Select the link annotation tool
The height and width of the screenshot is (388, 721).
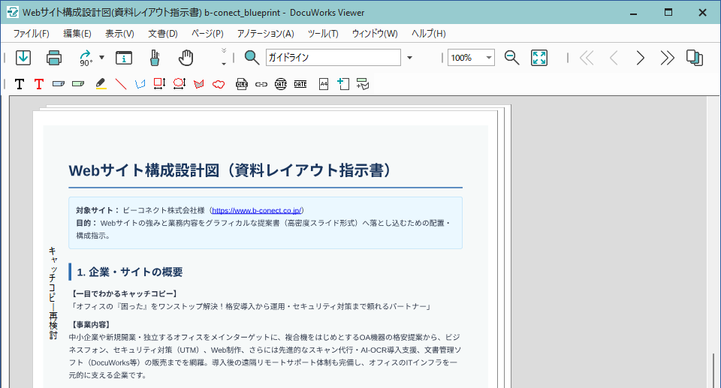tap(261, 84)
